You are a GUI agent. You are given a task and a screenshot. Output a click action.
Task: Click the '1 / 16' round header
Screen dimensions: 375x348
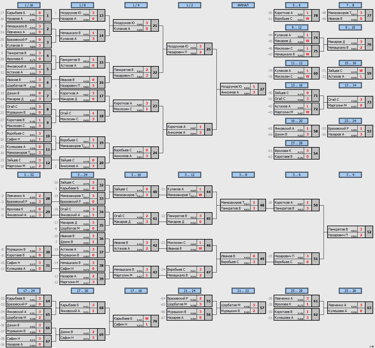click(29, 5)
